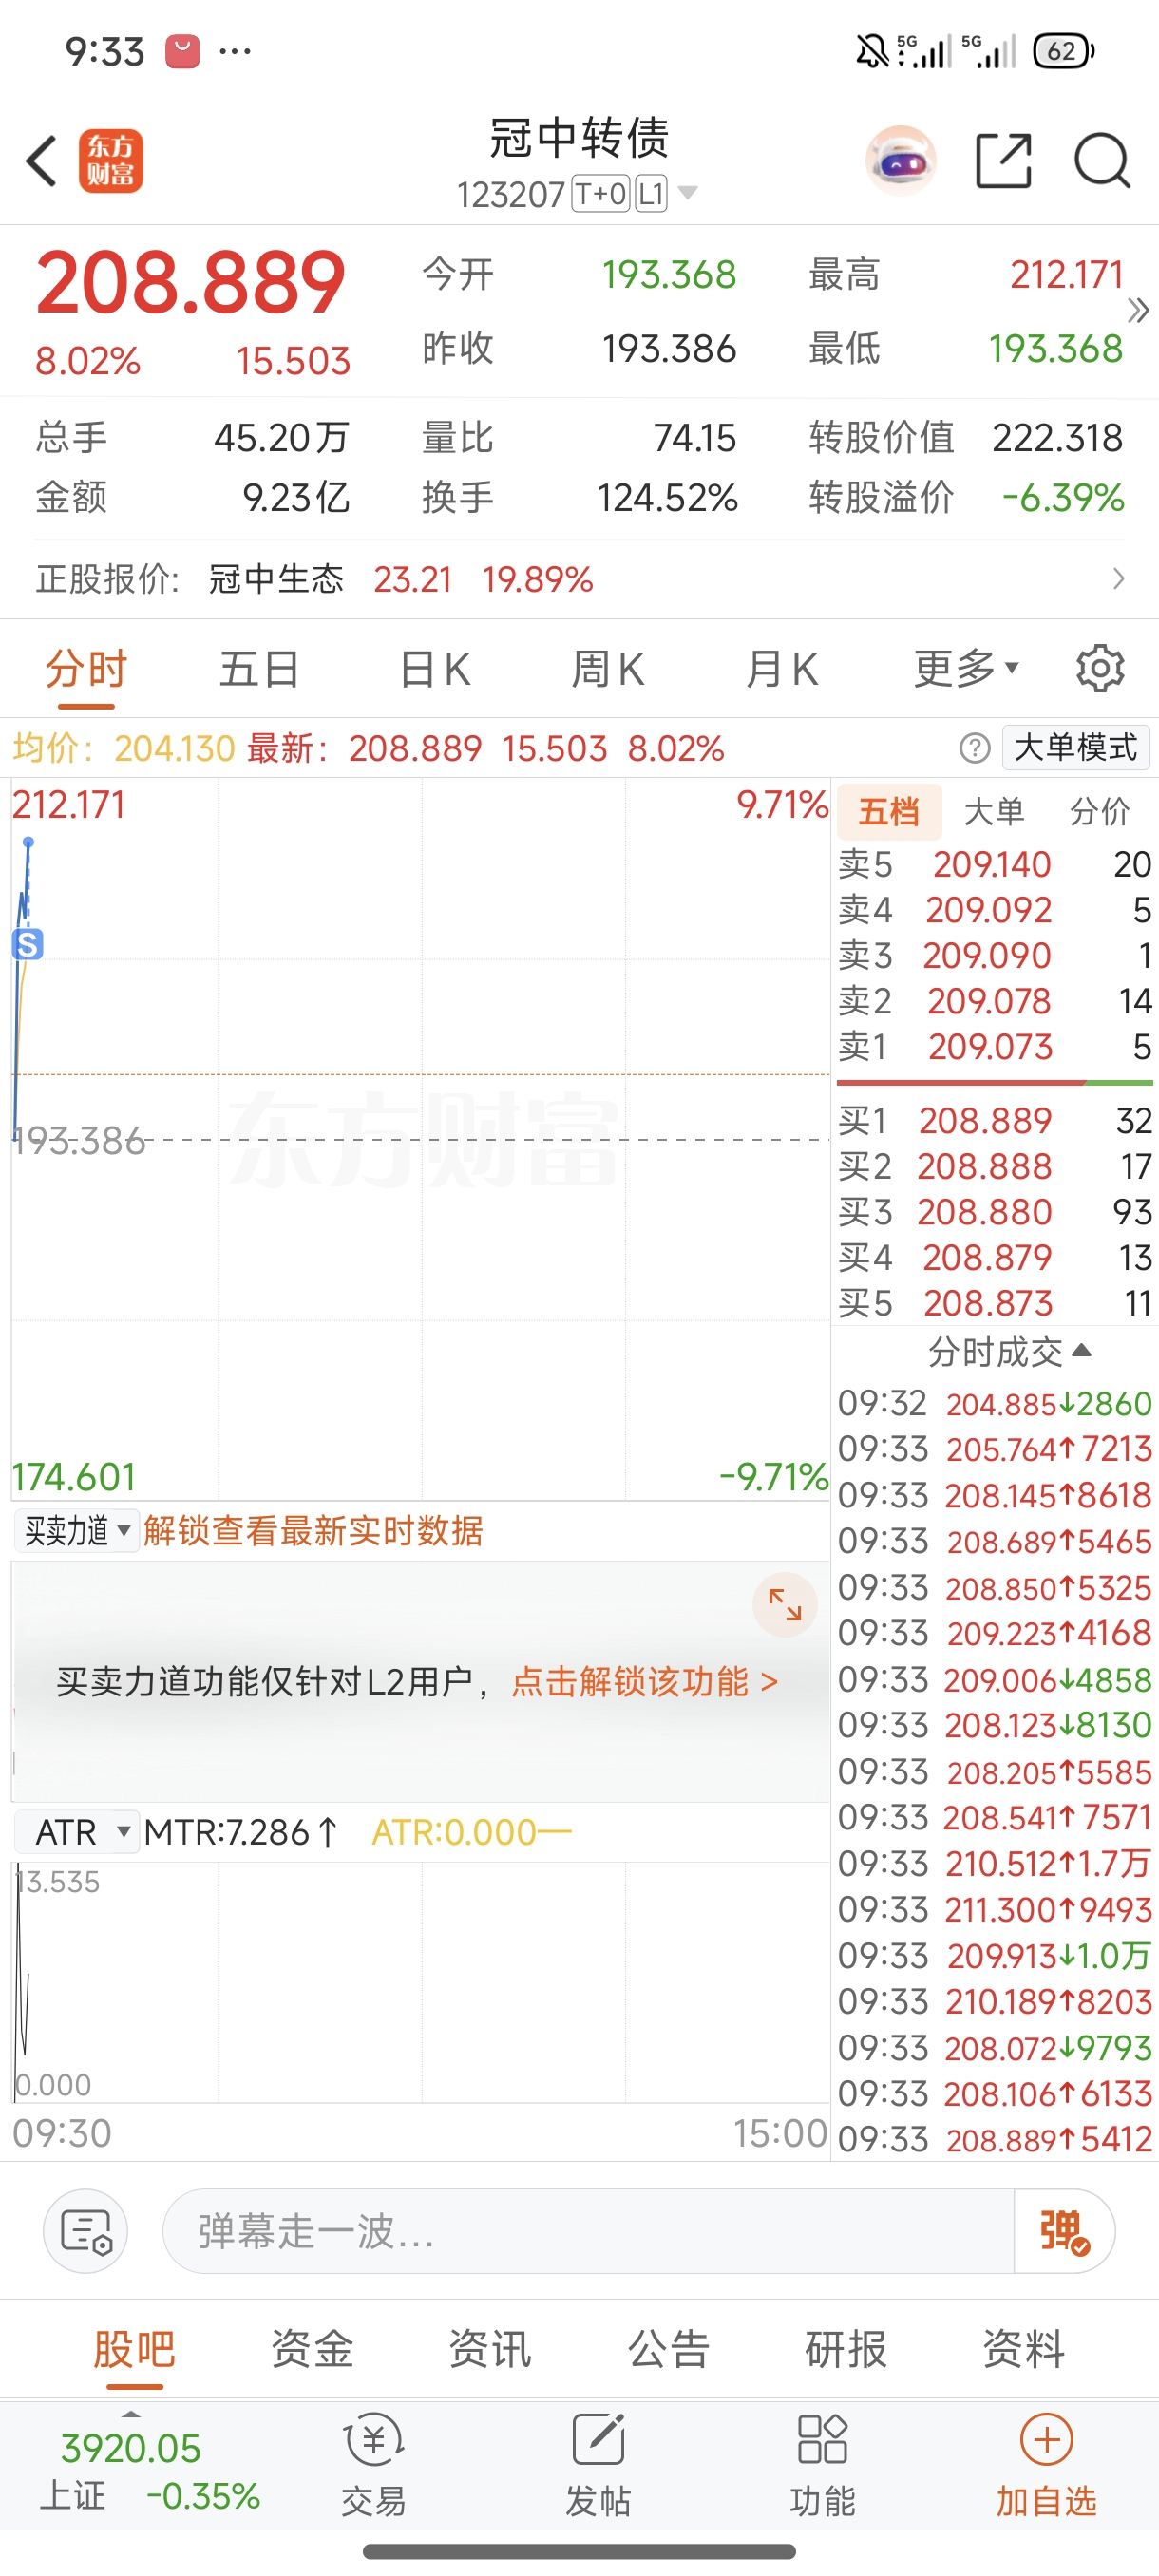Tap the S signal marker on chart
Screen dimensions: 1159x2576
[28, 943]
